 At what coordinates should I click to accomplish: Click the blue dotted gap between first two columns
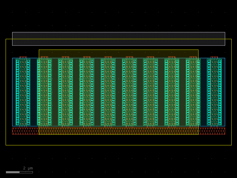pyautogui.click(x=34, y=92)
